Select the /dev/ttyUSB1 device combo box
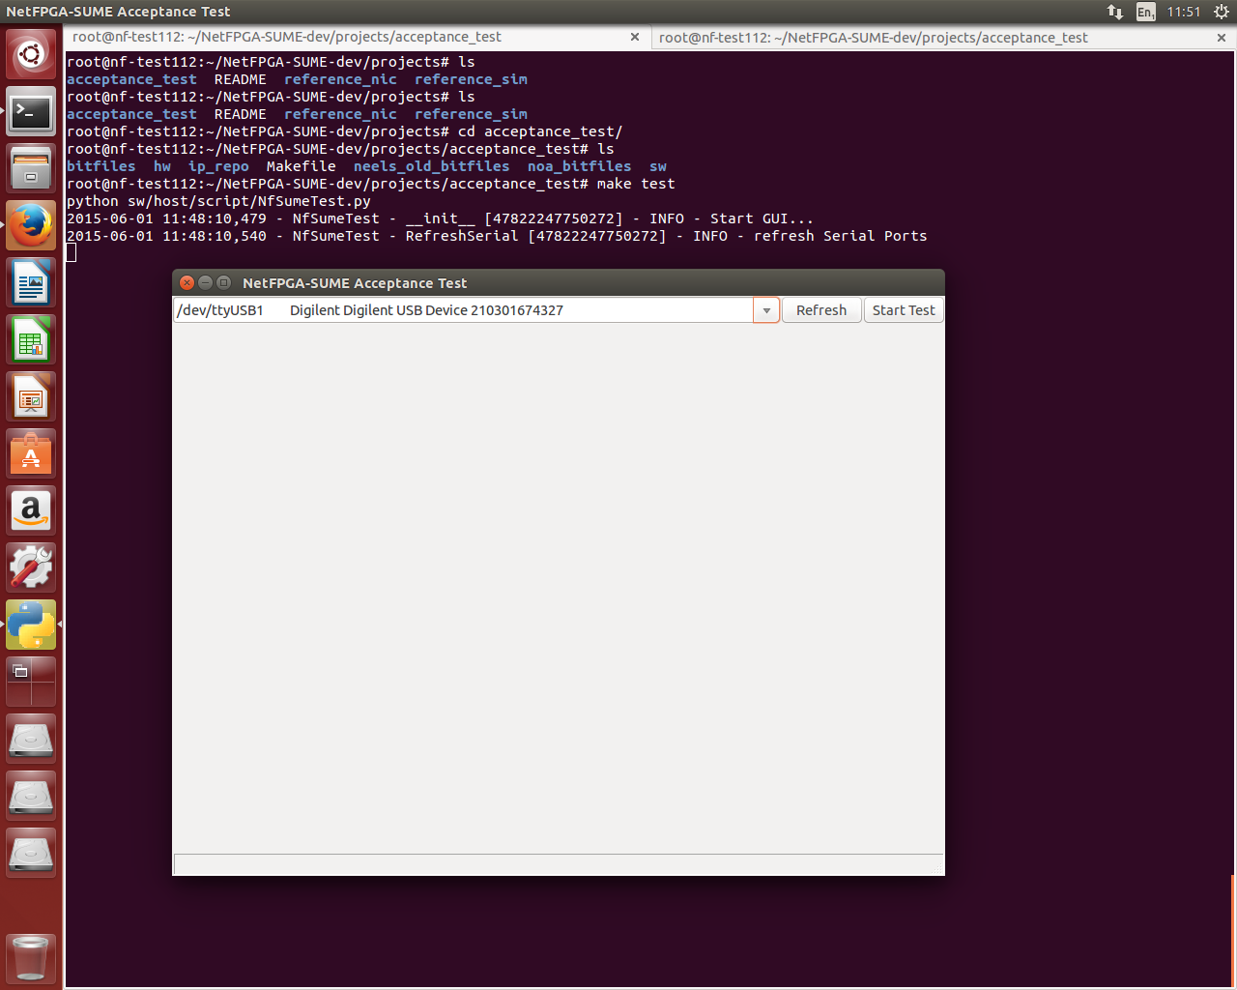 pyautogui.click(x=464, y=310)
